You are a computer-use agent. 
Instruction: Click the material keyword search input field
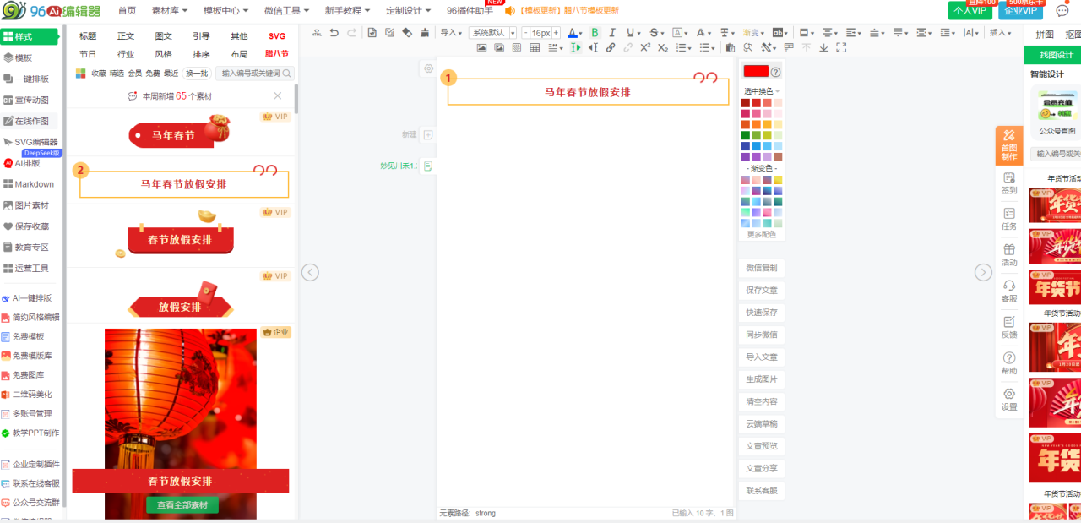point(250,74)
